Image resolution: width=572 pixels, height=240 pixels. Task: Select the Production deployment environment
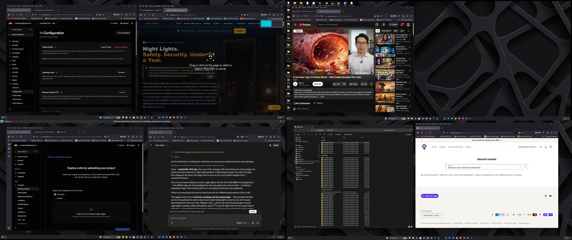tap(55, 195)
